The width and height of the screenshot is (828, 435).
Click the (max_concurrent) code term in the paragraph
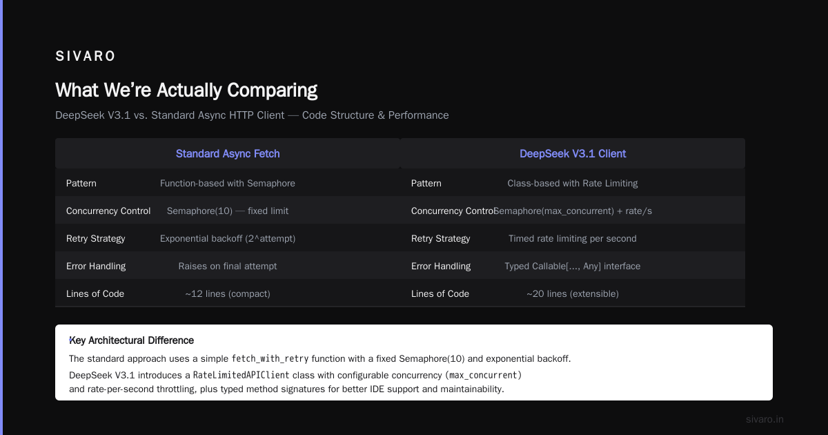pos(484,376)
